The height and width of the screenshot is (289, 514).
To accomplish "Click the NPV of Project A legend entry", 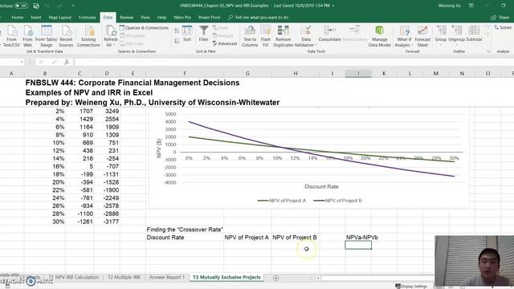I will (282, 201).
